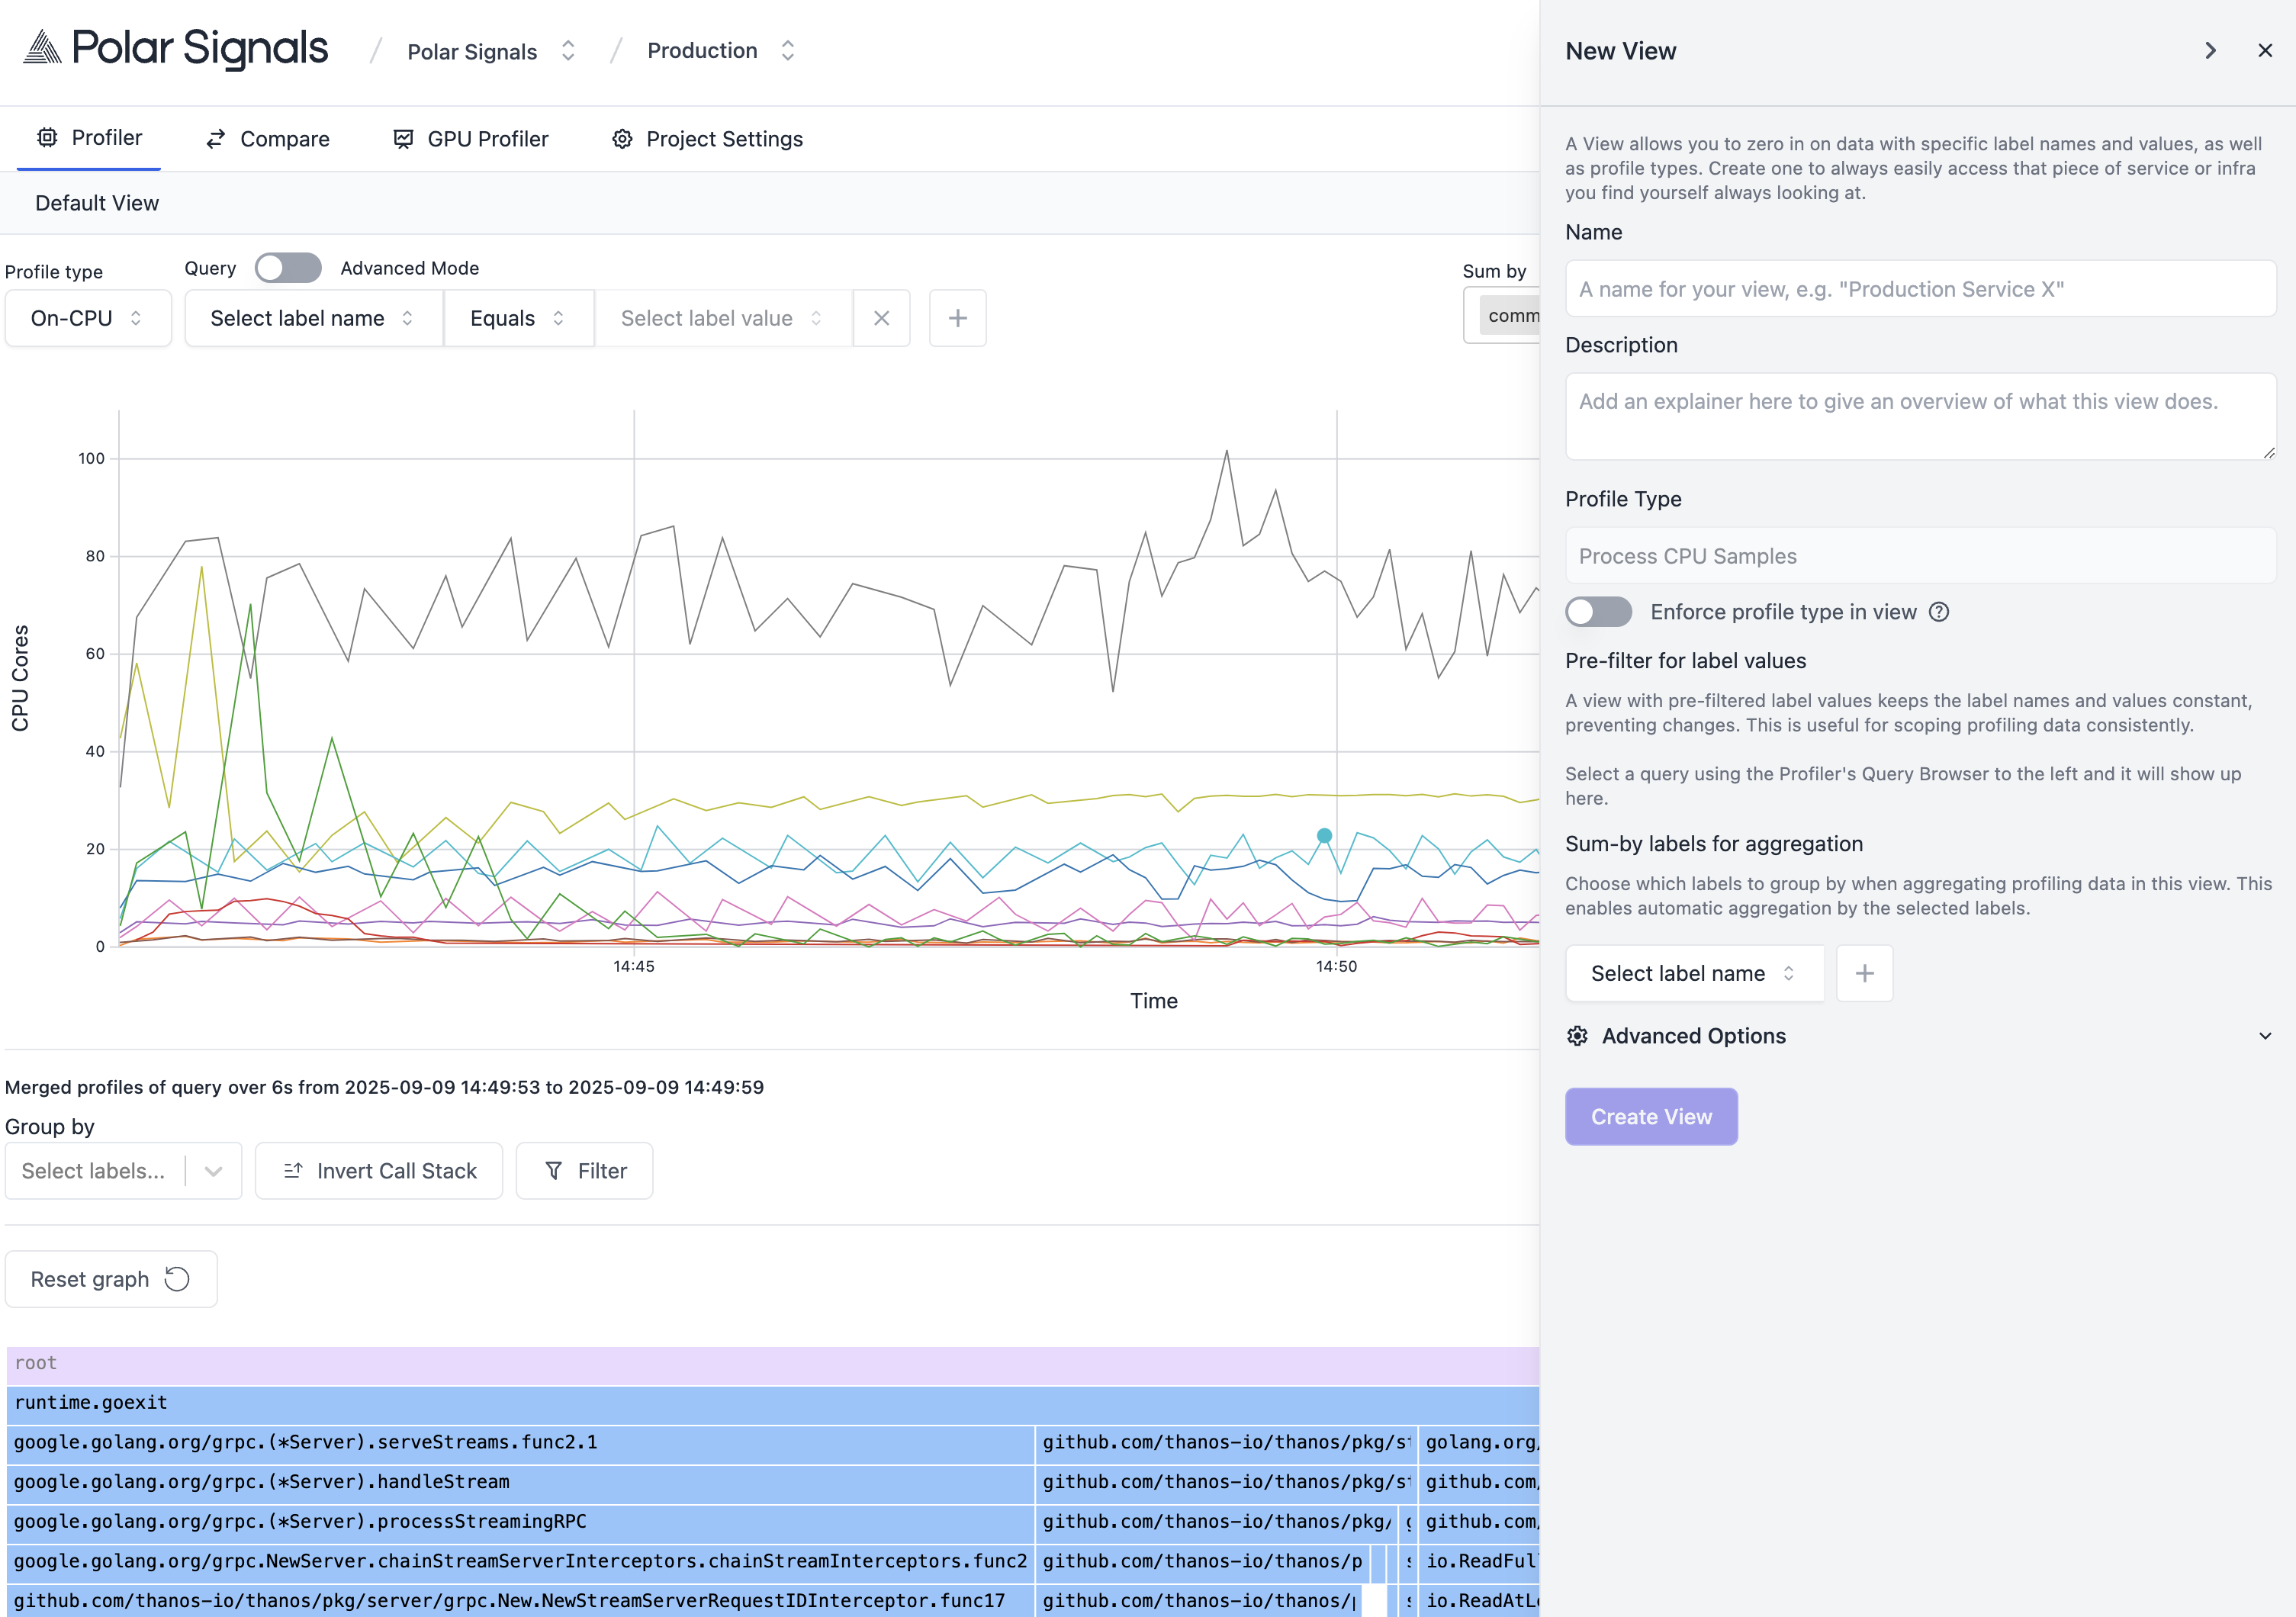The image size is (2296, 1617).
Task: Open the On-CPU profile type dropdown
Action: point(88,318)
